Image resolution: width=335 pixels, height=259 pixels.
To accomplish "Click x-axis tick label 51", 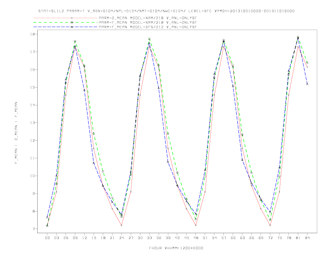I will click(205, 238).
